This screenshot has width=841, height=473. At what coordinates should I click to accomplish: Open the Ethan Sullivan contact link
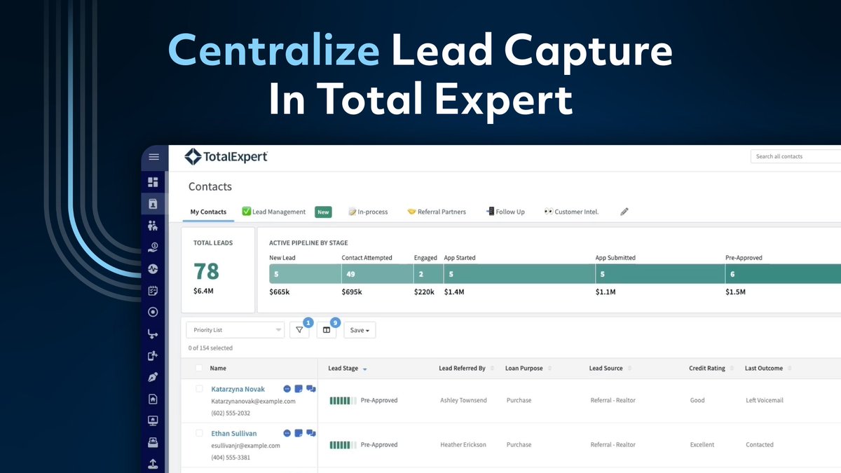(234, 434)
